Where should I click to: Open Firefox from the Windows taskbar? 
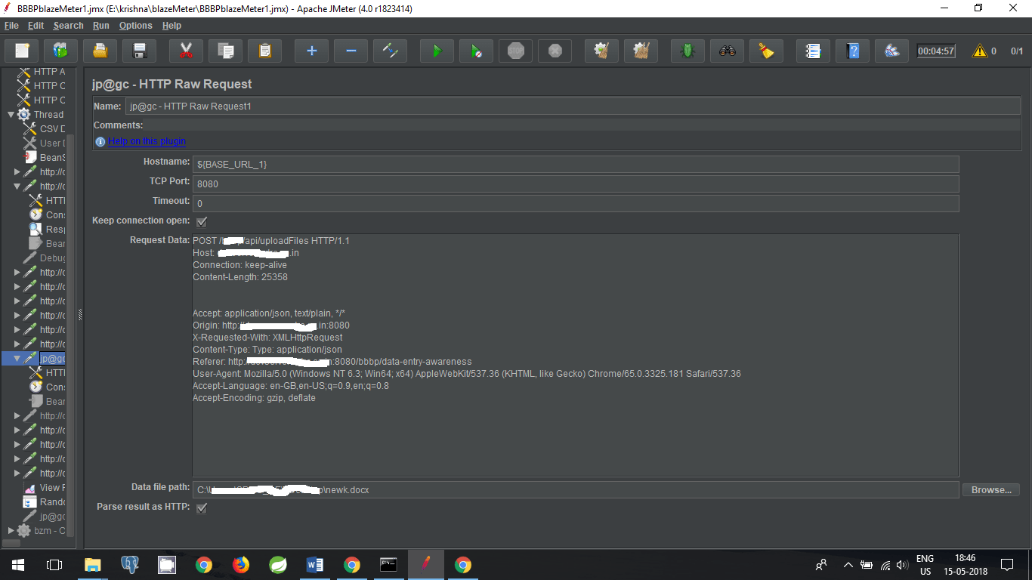click(x=241, y=564)
